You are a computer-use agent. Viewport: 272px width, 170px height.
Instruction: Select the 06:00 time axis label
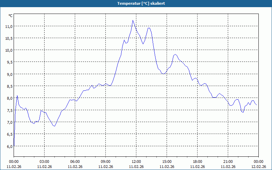pos(75,162)
